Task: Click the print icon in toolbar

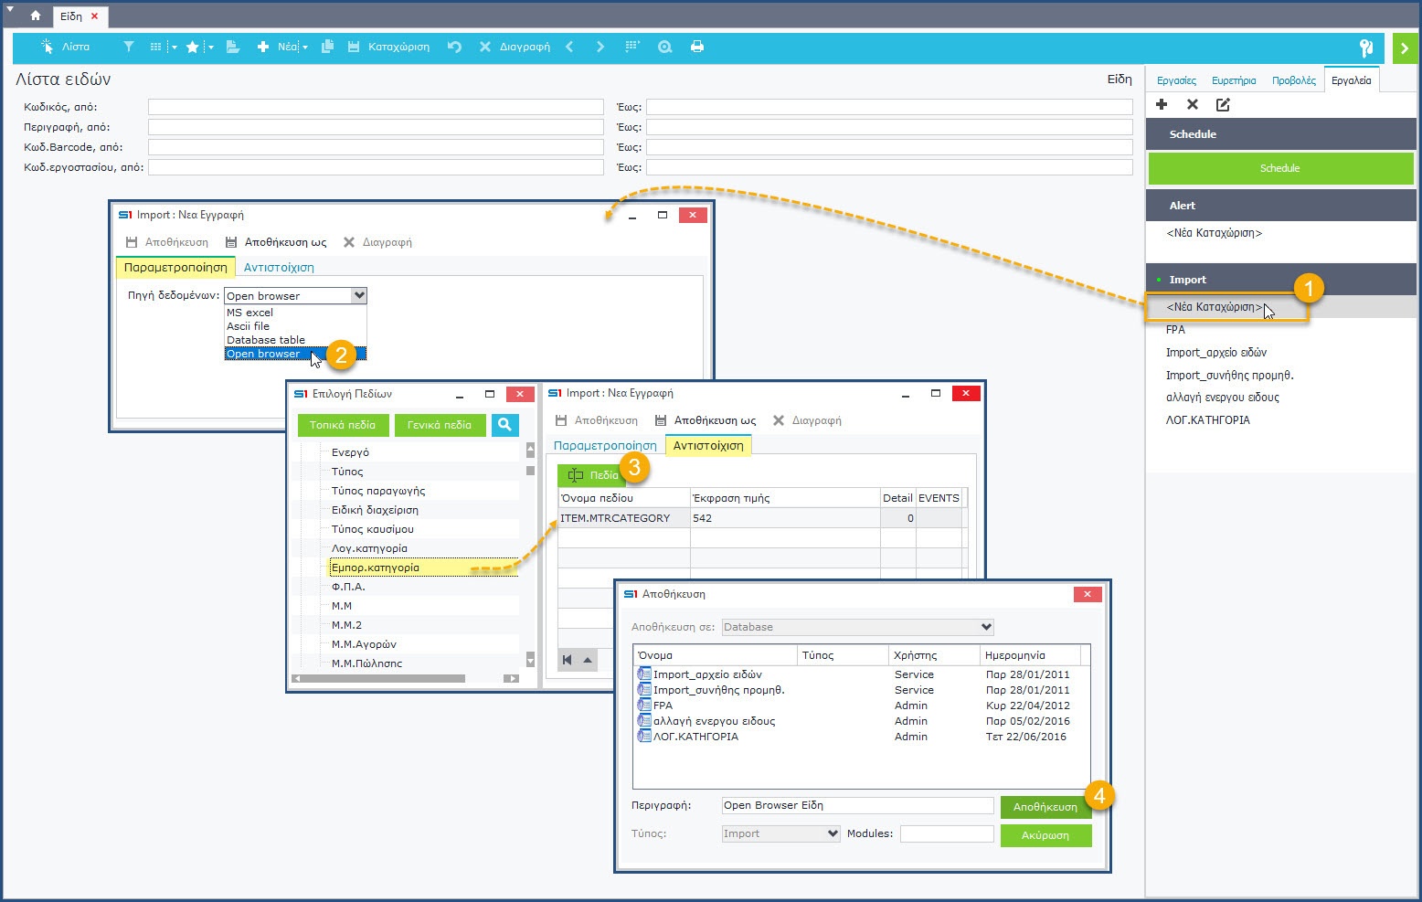Action: pyautogui.click(x=697, y=47)
